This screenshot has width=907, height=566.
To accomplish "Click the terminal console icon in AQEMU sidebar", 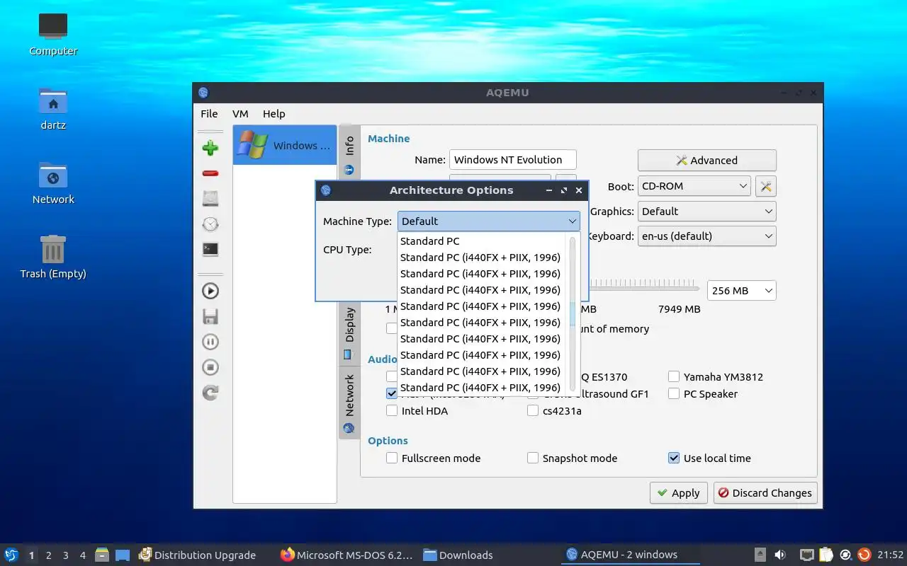I will point(210,249).
